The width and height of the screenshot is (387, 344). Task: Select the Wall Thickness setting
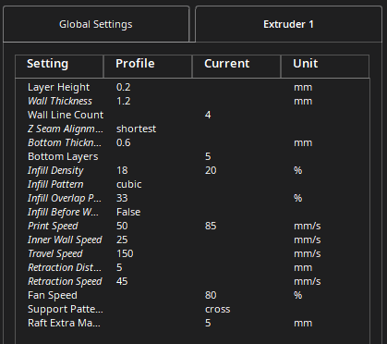192,101
